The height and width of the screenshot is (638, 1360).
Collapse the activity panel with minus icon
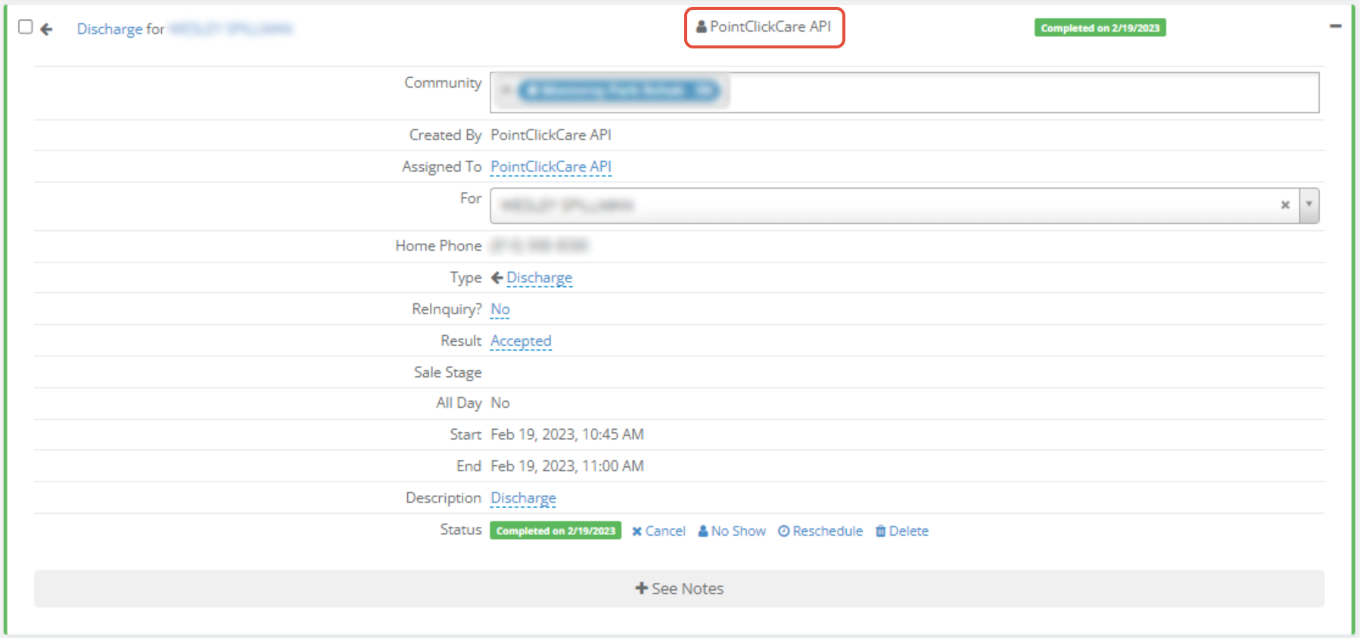click(x=1336, y=26)
